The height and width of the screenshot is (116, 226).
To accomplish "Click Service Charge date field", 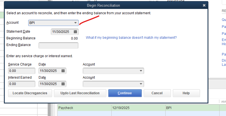I will 49,71.
